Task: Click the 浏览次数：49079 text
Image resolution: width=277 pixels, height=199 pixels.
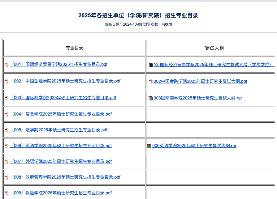Action: coord(158,24)
